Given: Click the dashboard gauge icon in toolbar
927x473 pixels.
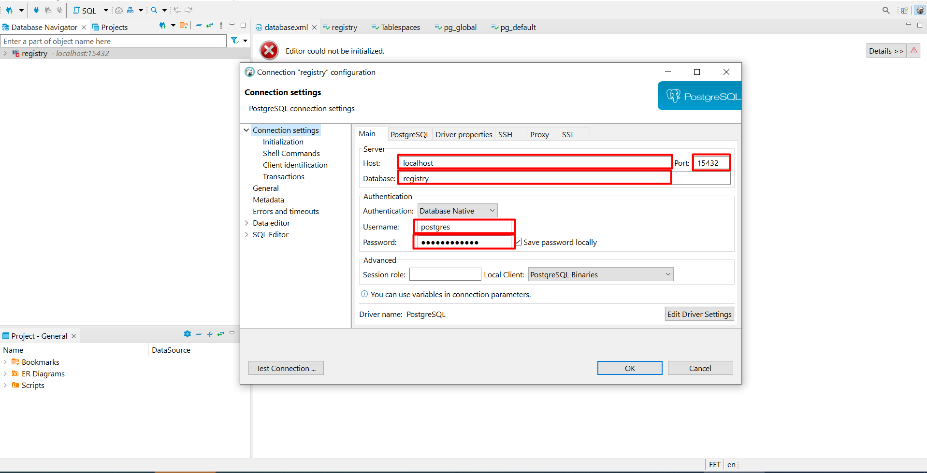Looking at the screenshot, I should [118, 10].
